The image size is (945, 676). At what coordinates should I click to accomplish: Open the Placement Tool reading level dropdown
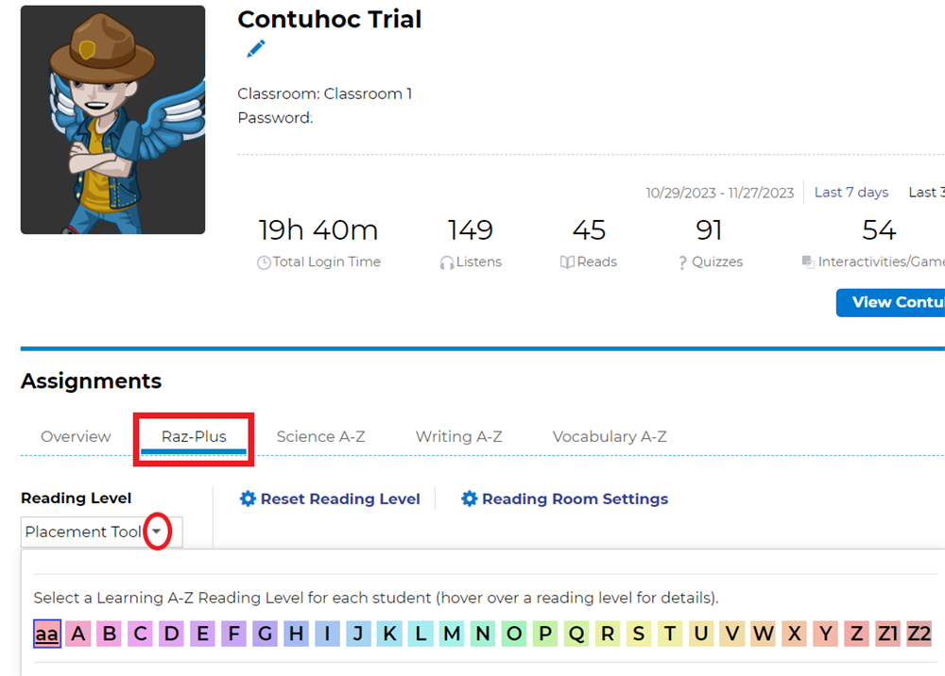[157, 532]
